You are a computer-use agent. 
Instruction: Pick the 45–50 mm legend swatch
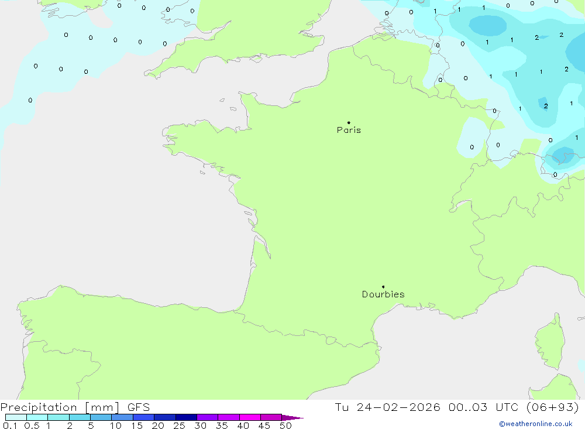tap(271, 417)
